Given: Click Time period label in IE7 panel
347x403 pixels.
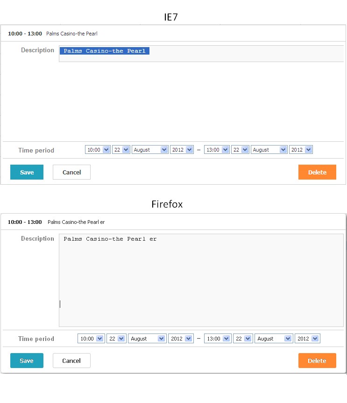Looking at the screenshot, I should tap(36, 150).
